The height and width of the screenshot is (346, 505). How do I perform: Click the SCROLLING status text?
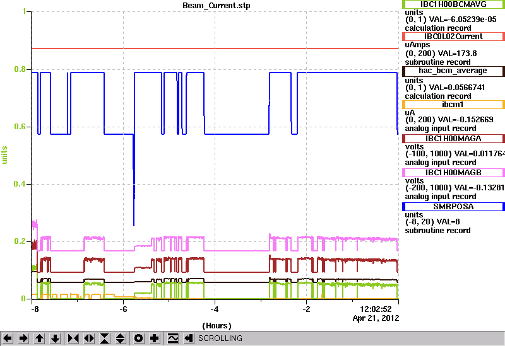(x=220, y=338)
